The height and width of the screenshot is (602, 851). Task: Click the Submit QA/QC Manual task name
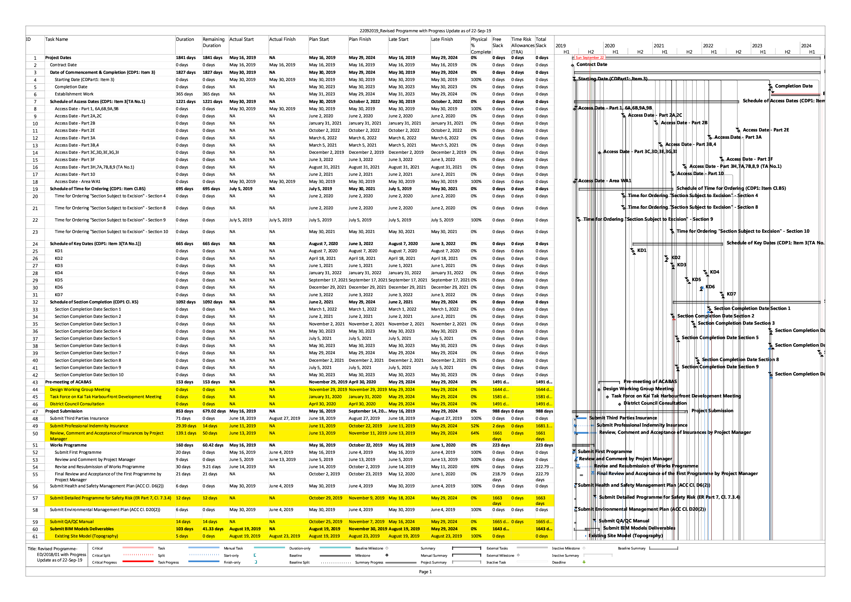pos(72,521)
